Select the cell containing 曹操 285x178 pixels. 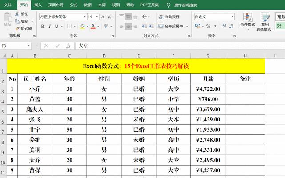point(35,170)
